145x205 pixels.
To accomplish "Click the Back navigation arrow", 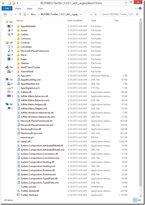I will point(5,14).
